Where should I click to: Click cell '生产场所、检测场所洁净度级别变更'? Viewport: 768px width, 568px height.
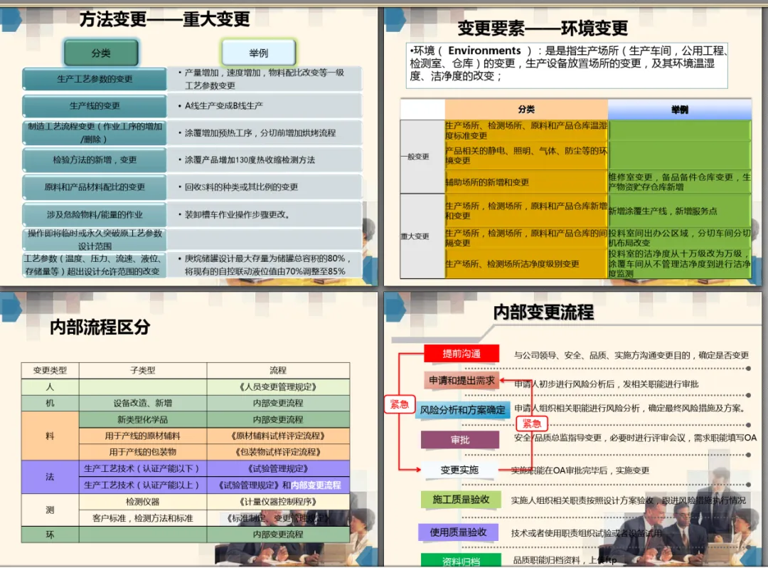coord(526,263)
